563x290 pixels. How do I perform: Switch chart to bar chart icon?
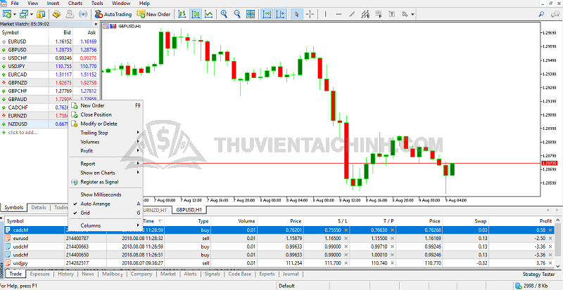pyautogui.click(x=182, y=14)
